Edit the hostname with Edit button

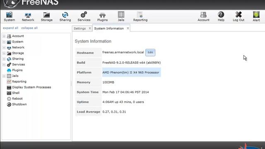pyautogui.click(x=150, y=53)
